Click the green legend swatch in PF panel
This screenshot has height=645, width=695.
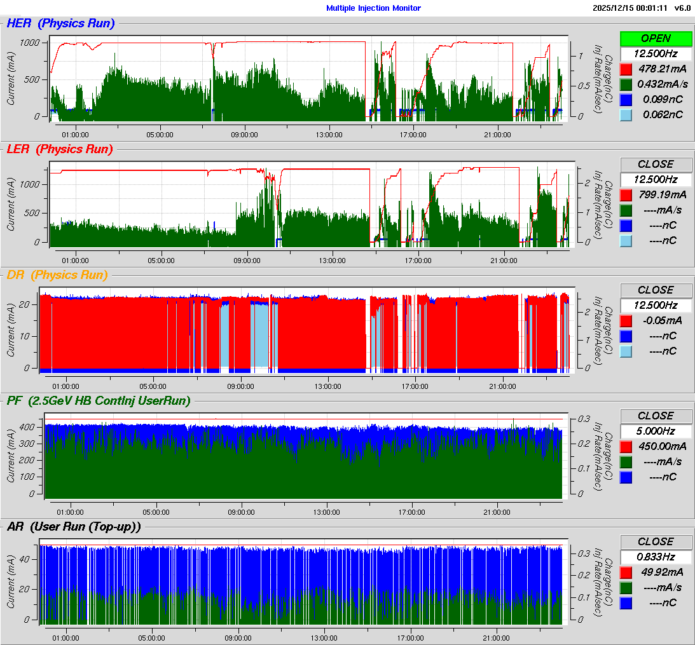626,461
